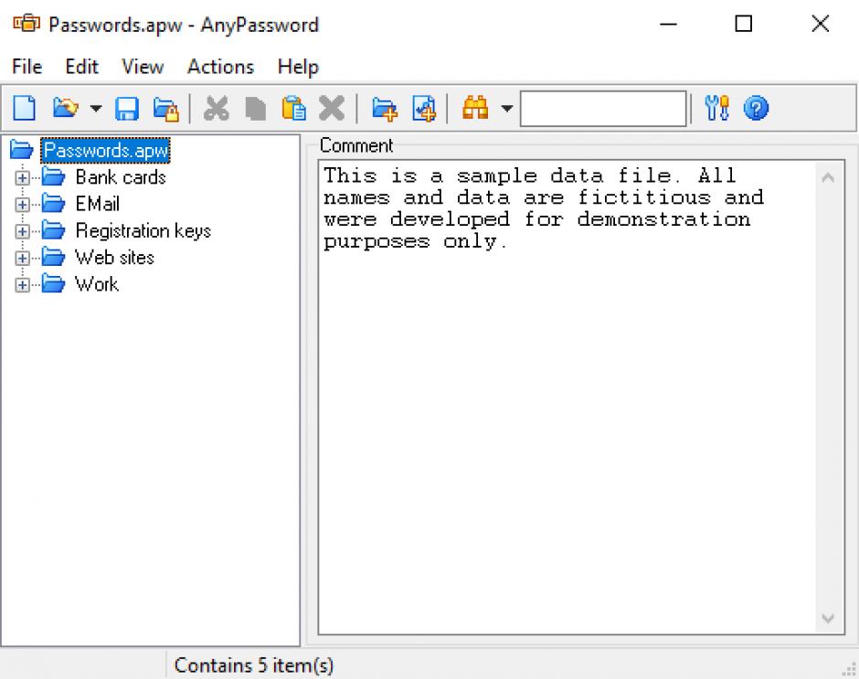Open the Help menu
859x679 pixels.
coord(298,67)
